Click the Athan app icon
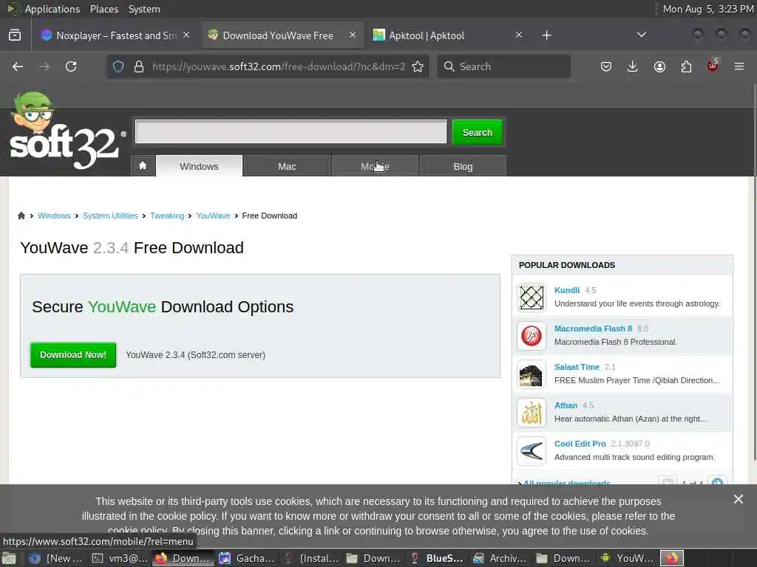 tap(532, 413)
